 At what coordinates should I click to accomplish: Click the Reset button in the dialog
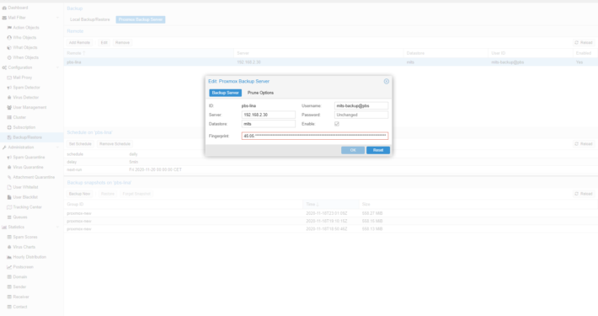pyautogui.click(x=378, y=150)
